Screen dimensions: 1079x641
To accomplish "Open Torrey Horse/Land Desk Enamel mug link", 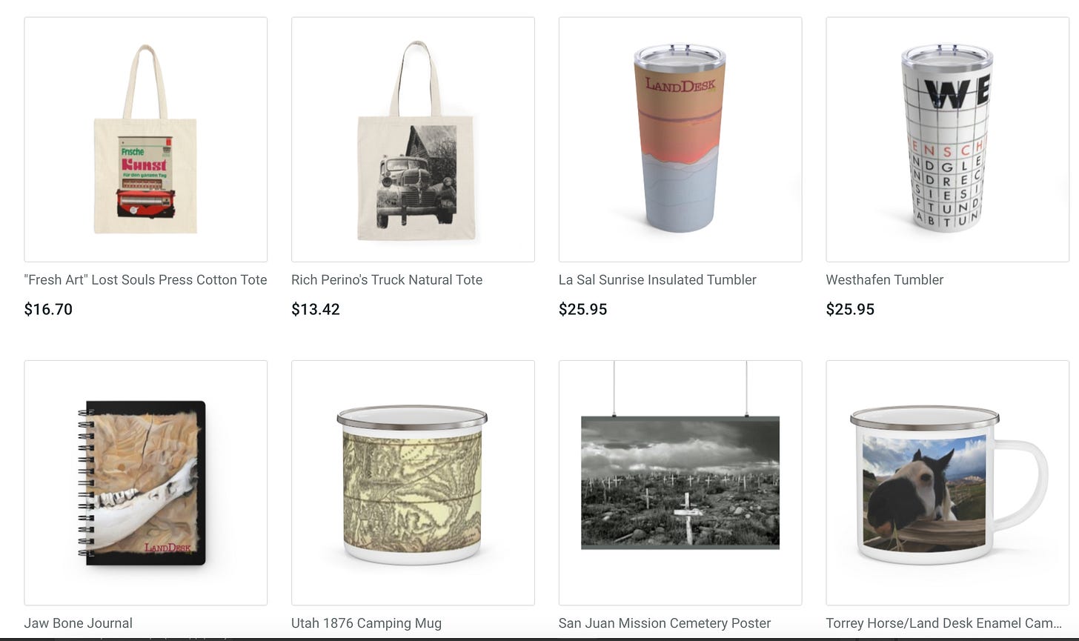I will tap(944, 623).
